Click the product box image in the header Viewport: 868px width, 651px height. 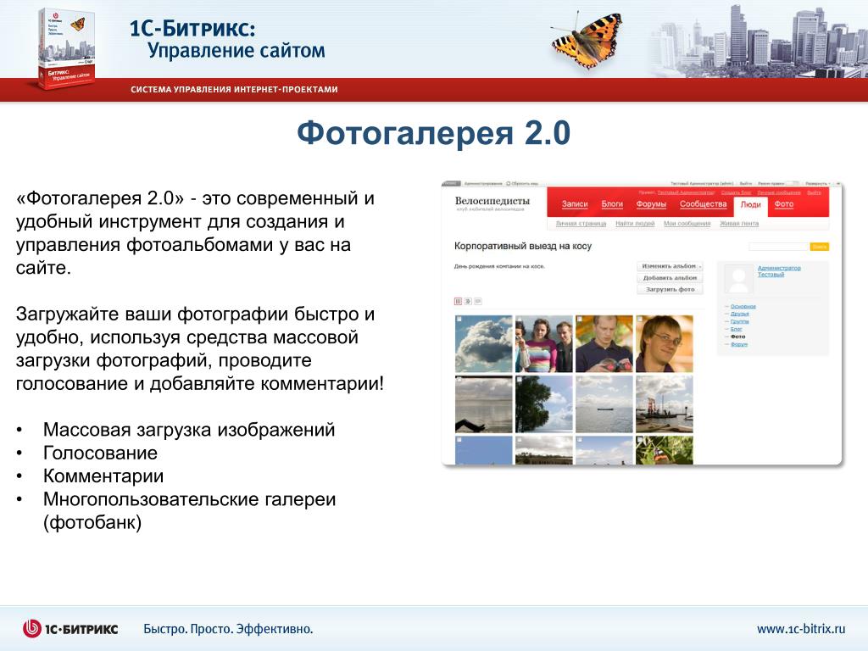(x=65, y=48)
